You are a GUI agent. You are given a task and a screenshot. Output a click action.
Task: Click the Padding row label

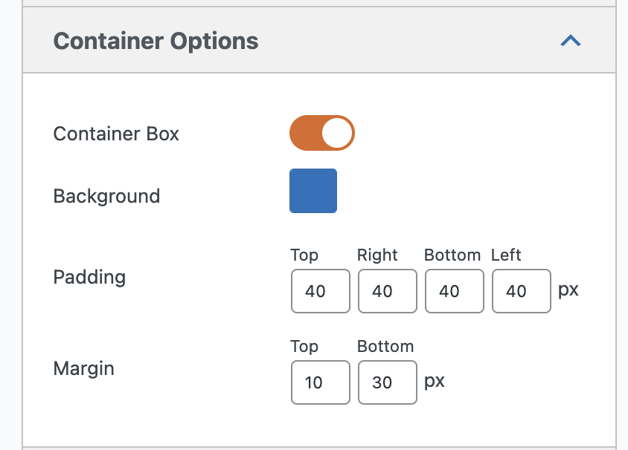(89, 277)
